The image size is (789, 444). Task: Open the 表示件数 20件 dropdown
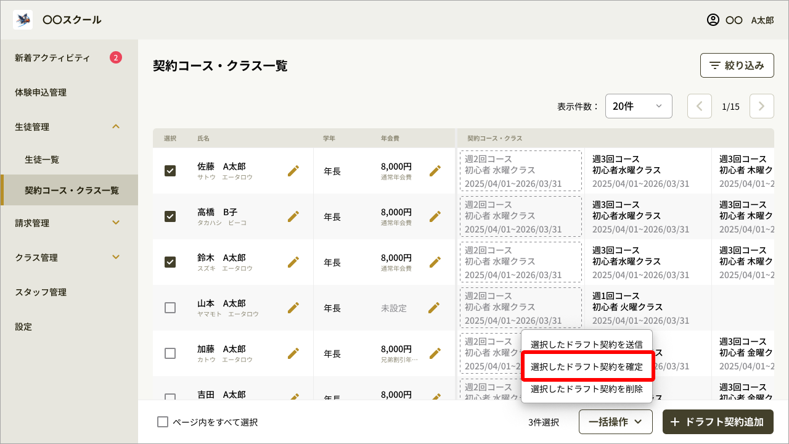click(639, 105)
